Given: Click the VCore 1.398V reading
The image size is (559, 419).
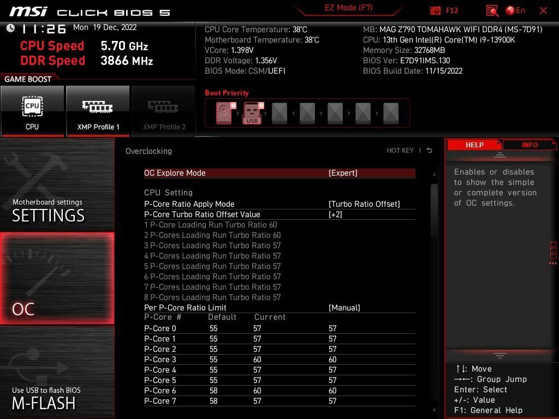Looking at the screenshot, I should [x=229, y=50].
